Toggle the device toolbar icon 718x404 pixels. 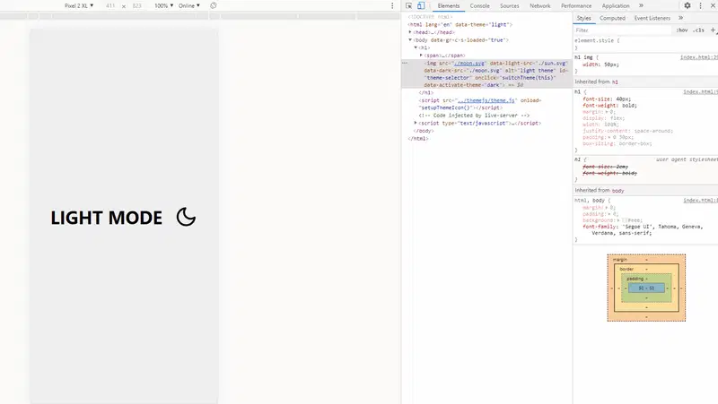[x=421, y=5]
